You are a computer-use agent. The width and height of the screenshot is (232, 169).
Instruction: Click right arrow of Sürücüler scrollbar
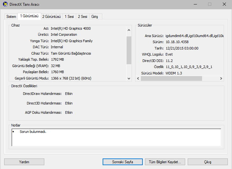tap(221, 78)
